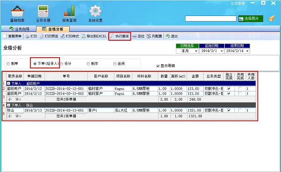
Task: Toggle 共同完成 checkbox for order JGZZD-2014-02-12-002
Action: (x=240, y=93)
